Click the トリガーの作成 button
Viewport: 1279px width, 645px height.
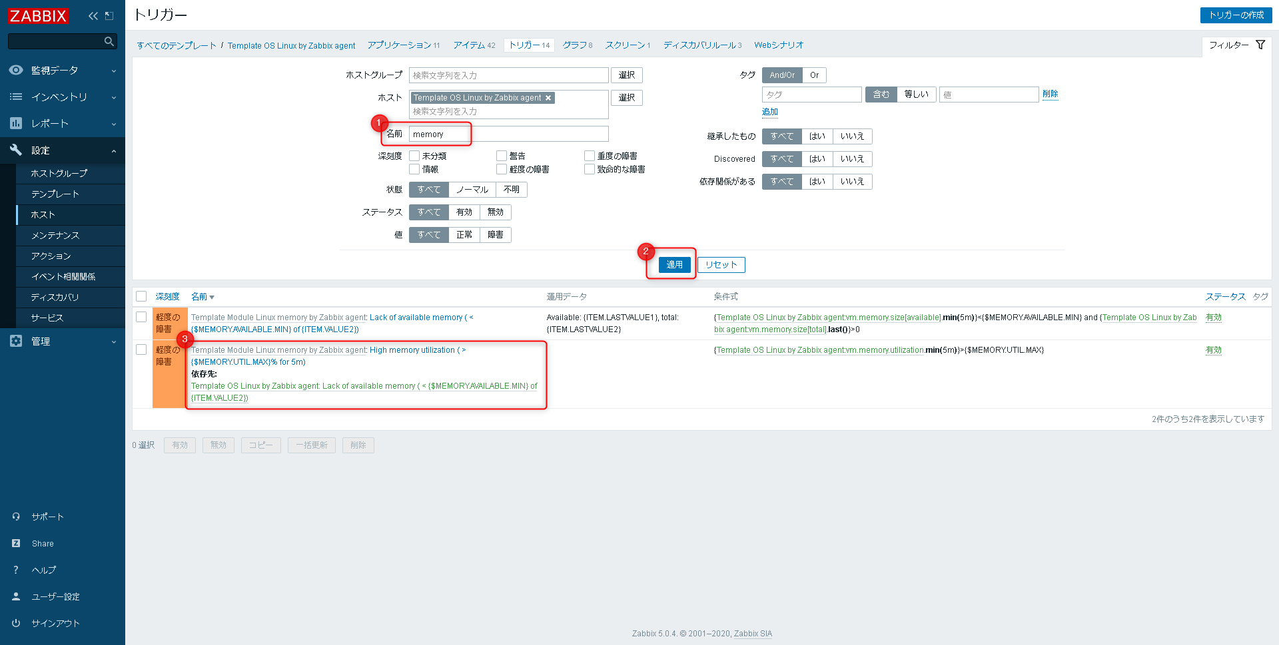click(1236, 15)
